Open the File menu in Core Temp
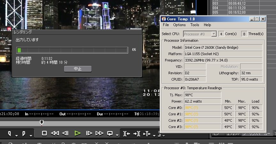The height and width of the screenshot is (144, 276). tap(166, 25)
